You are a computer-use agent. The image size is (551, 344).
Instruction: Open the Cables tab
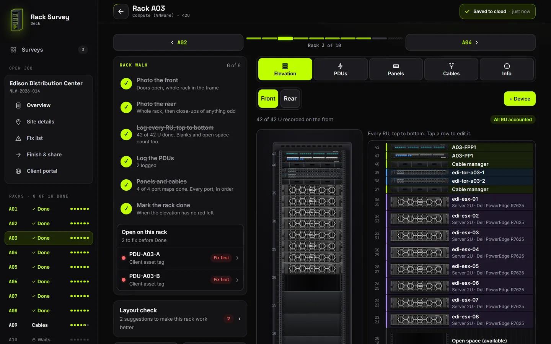coord(452,69)
